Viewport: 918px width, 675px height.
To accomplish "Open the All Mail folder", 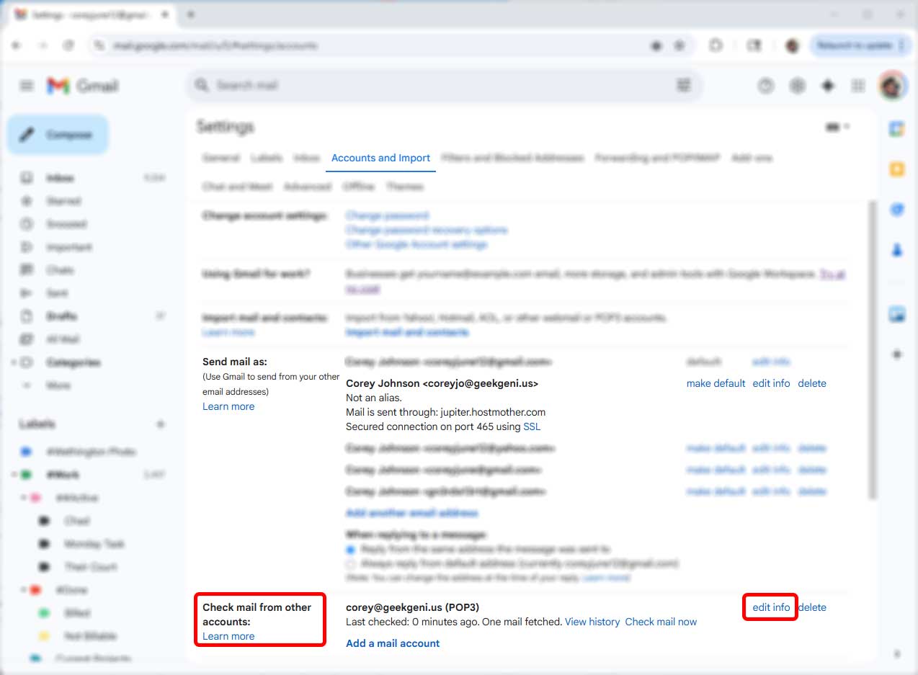I will (63, 339).
